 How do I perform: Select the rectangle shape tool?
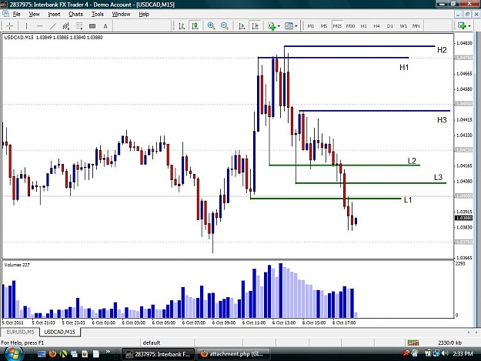pos(92,26)
